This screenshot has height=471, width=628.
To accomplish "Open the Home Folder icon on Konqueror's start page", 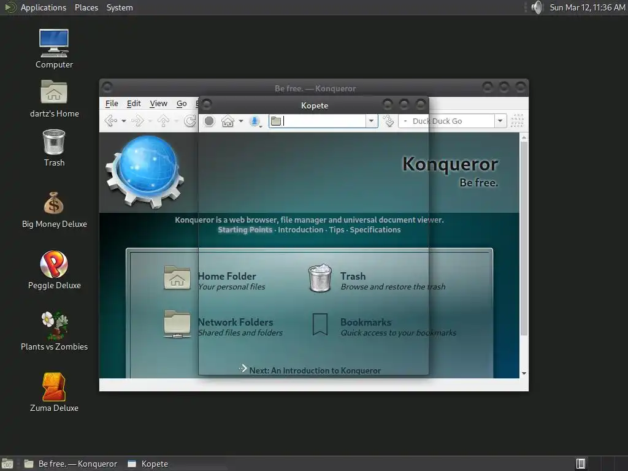I will coord(177,278).
